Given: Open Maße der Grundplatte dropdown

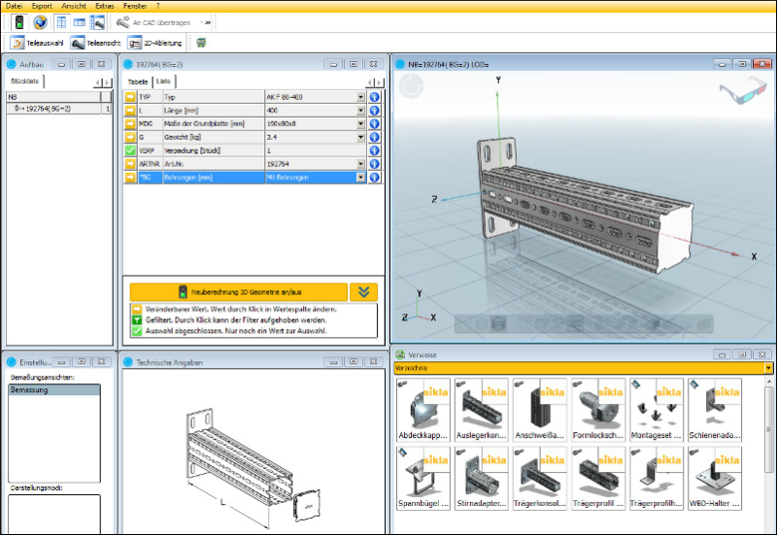Looking at the screenshot, I should tap(360, 124).
